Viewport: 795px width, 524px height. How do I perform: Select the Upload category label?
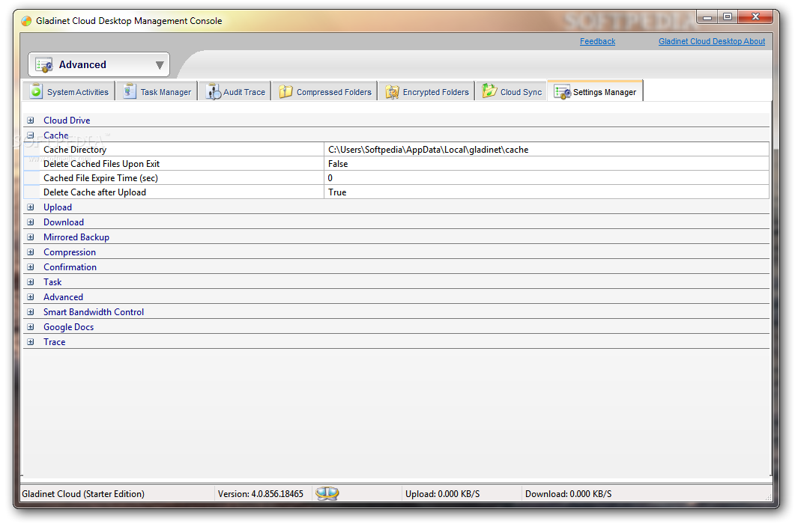pos(58,207)
